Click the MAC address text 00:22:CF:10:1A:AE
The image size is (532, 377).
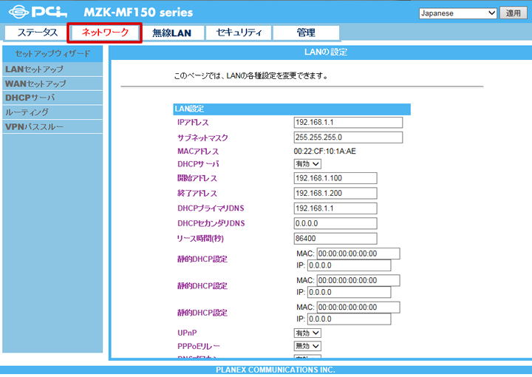pos(324,152)
